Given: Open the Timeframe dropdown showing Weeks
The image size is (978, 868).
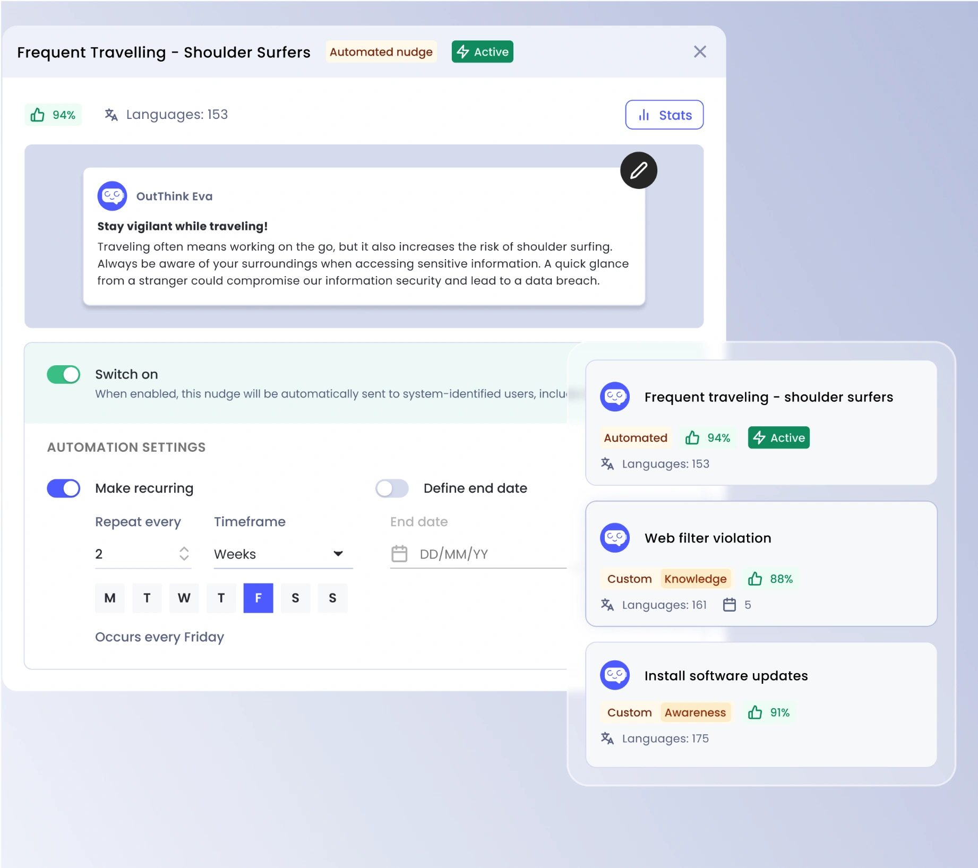Looking at the screenshot, I should [338, 554].
